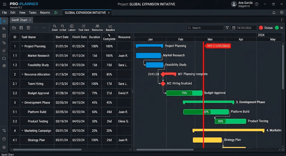
Task: Click the save disk icon
Action: tap(21, 28)
